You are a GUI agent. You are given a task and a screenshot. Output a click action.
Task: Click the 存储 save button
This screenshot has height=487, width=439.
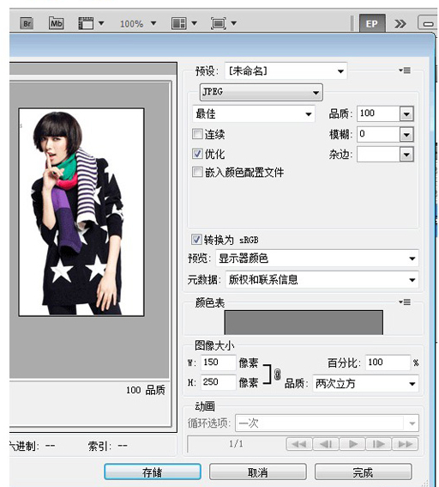pos(153,472)
